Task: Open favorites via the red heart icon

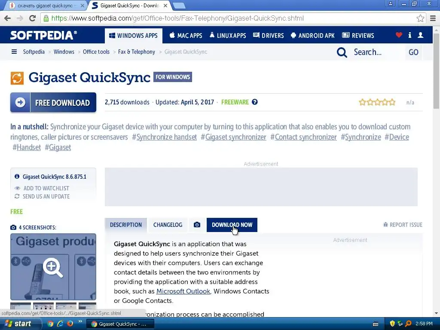Action: (x=399, y=35)
